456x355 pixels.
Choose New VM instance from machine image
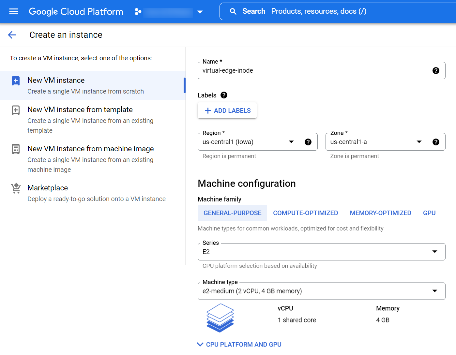pos(93,159)
